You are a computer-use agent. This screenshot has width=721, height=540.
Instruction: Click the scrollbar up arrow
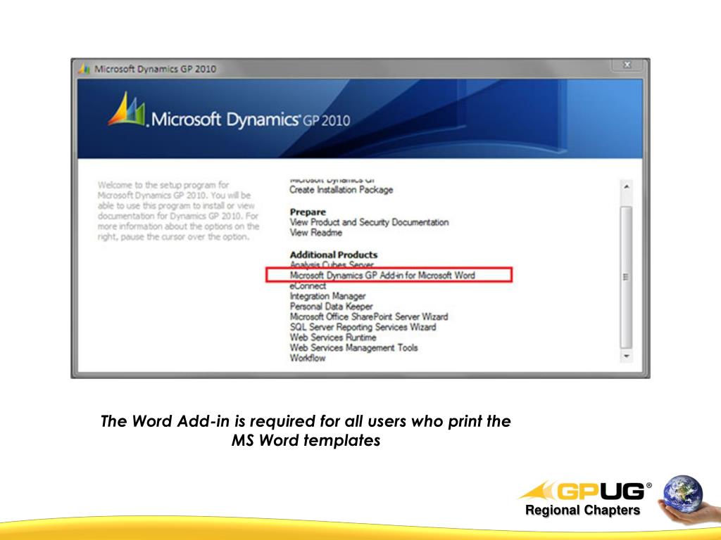pos(626,186)
